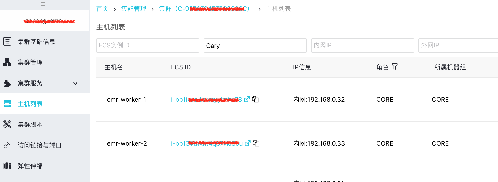Click the 集群脚本 tools icon
The height and width of the screenshot is (182, 498).
pyautogui.click(x=7, y=124)
